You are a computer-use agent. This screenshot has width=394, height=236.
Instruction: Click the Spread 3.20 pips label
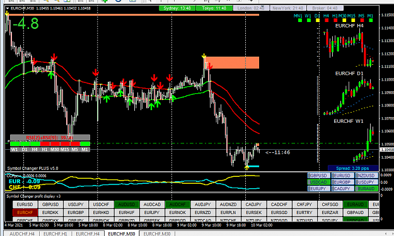[353, 168]
